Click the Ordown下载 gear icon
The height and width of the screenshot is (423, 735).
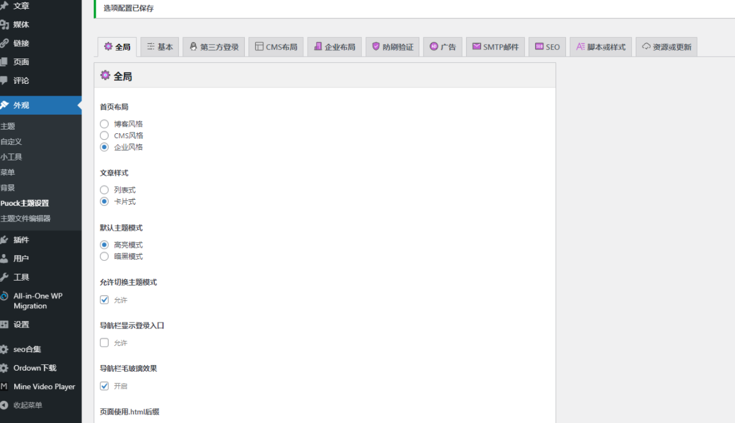pyautogui.click(x=4, y=368)
